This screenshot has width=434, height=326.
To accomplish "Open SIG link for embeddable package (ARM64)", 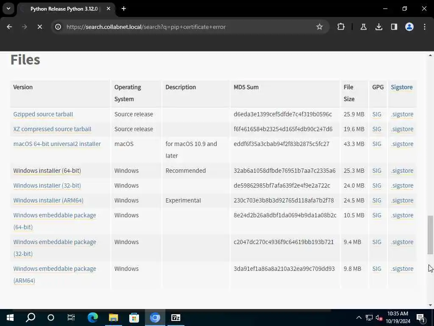I will tap(377, 269).
